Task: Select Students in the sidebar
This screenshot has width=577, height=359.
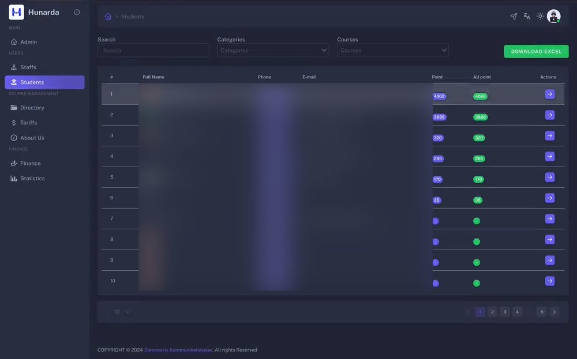Action: tap(44, 82)
